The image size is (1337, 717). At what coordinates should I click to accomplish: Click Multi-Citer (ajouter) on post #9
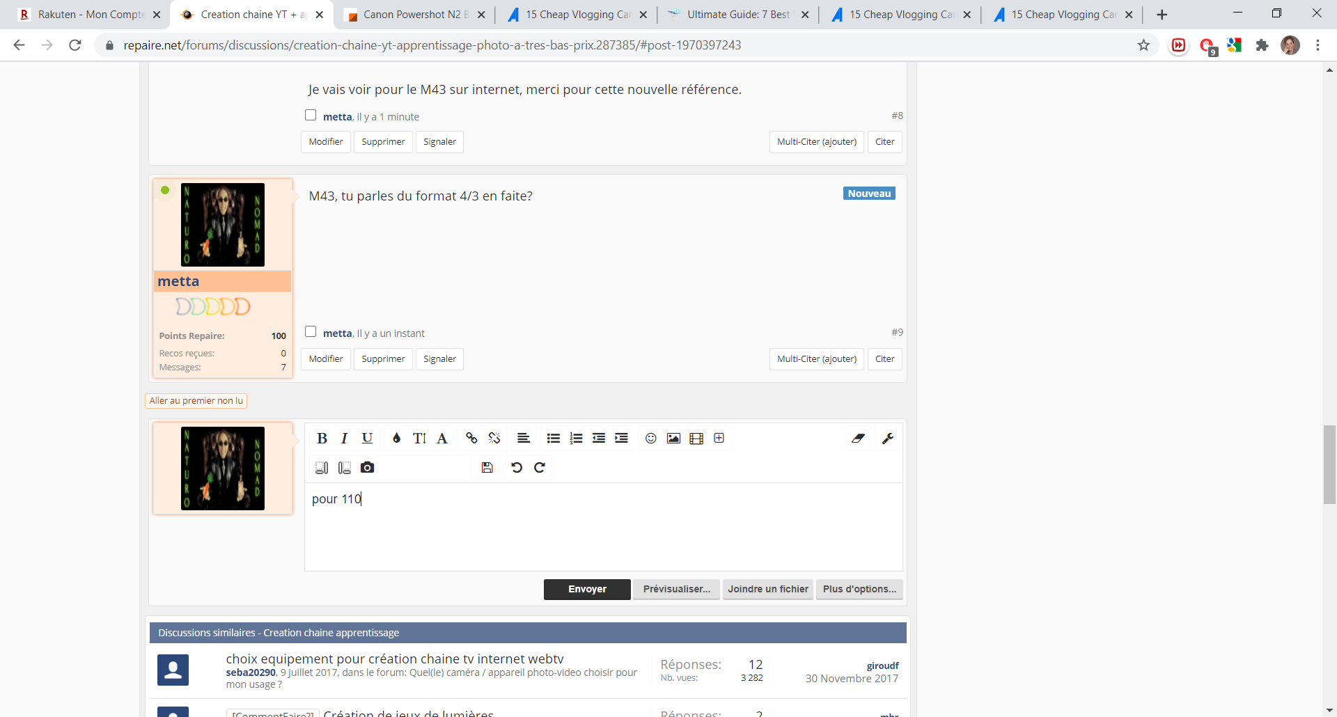(x=817, y=359)
